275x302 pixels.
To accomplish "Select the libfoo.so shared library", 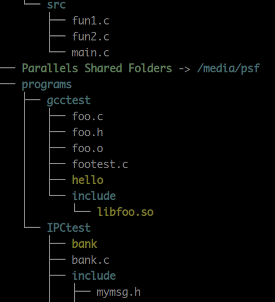I will point(125,212).
